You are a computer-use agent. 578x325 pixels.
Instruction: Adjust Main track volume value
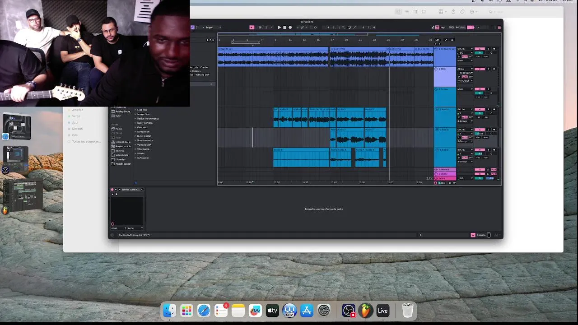point(480,178)
